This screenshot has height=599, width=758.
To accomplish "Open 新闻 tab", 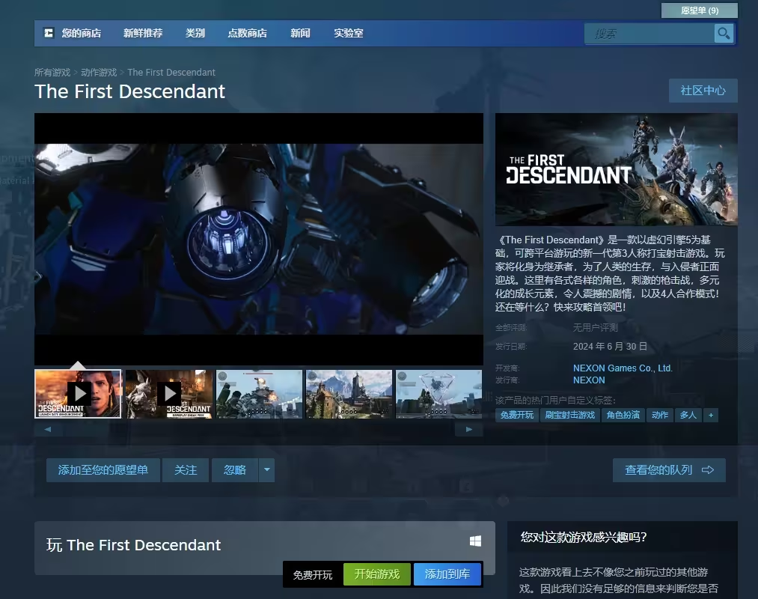I will pos(300,33).
